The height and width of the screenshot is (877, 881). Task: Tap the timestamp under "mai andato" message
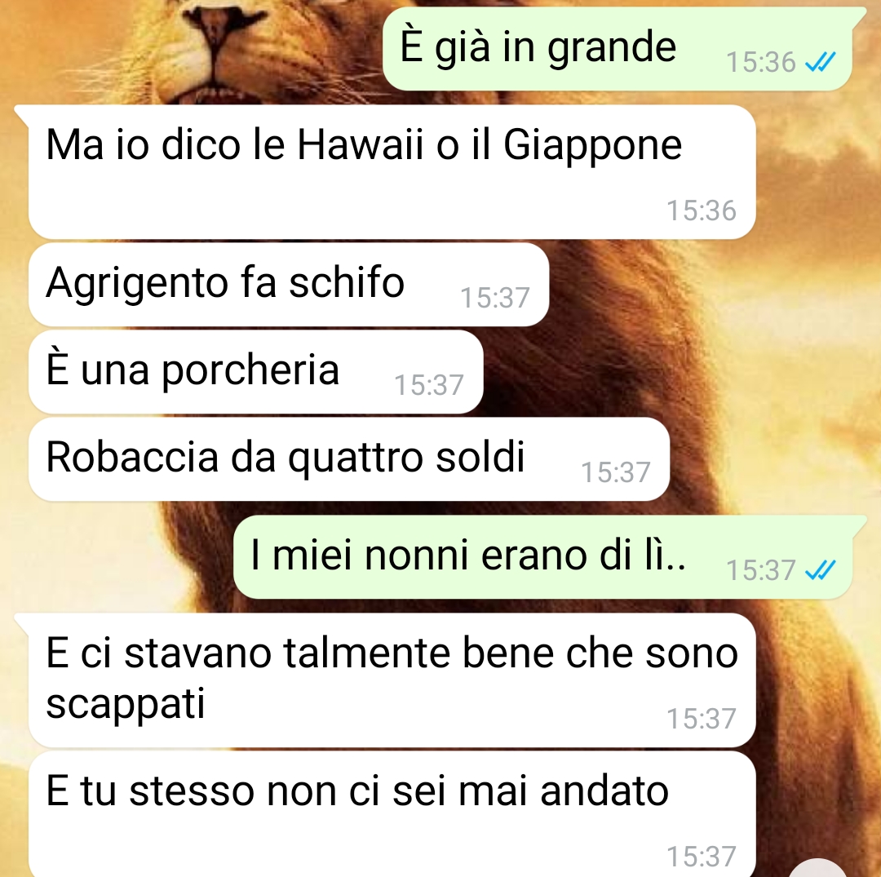pos(702,857)
